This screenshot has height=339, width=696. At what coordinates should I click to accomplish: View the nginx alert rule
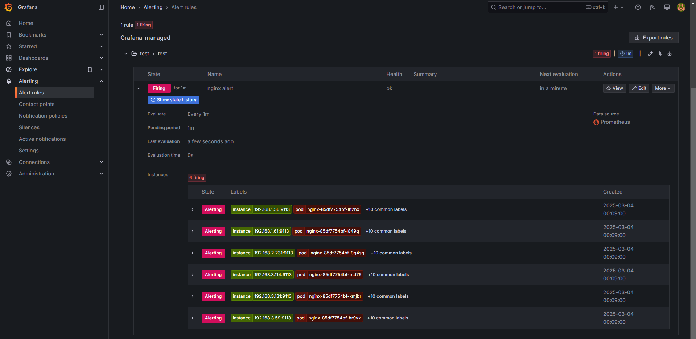click(x=614, y=88)
